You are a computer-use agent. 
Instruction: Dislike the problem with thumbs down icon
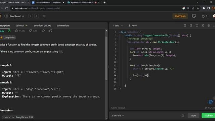click(33, 31)
